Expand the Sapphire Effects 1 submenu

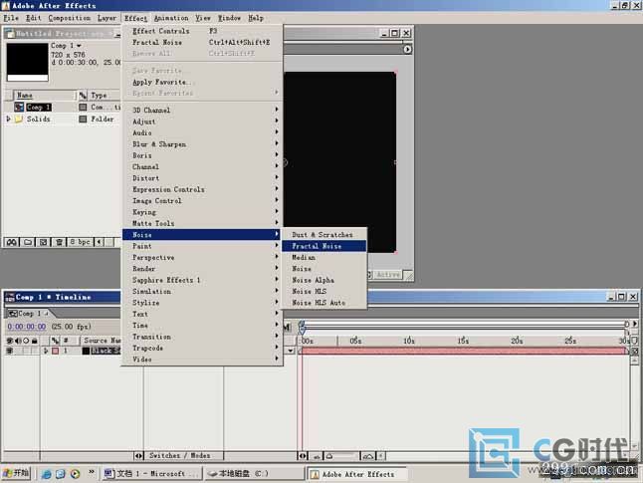coord(203,280)
